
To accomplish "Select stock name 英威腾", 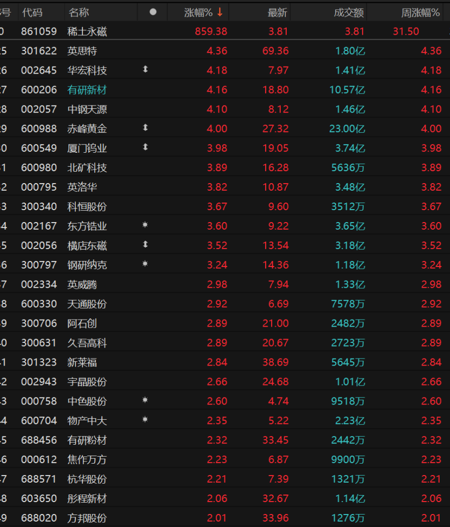I will coord(82,284).
